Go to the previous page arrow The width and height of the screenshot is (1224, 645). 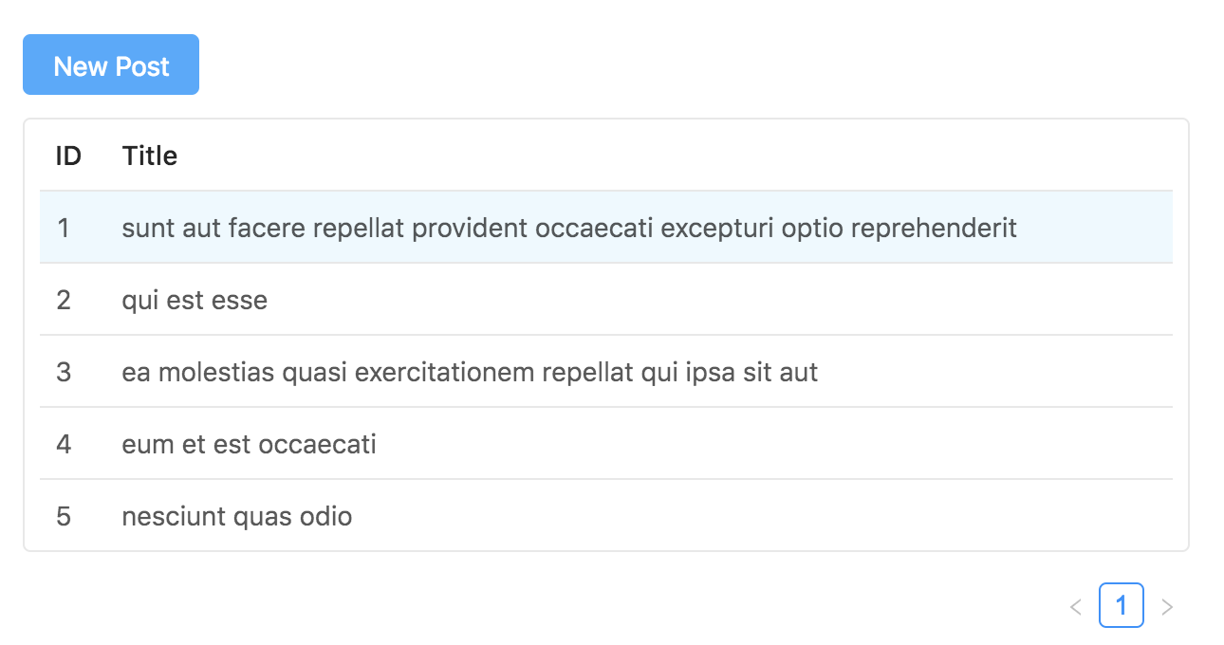pos(1075,607)
